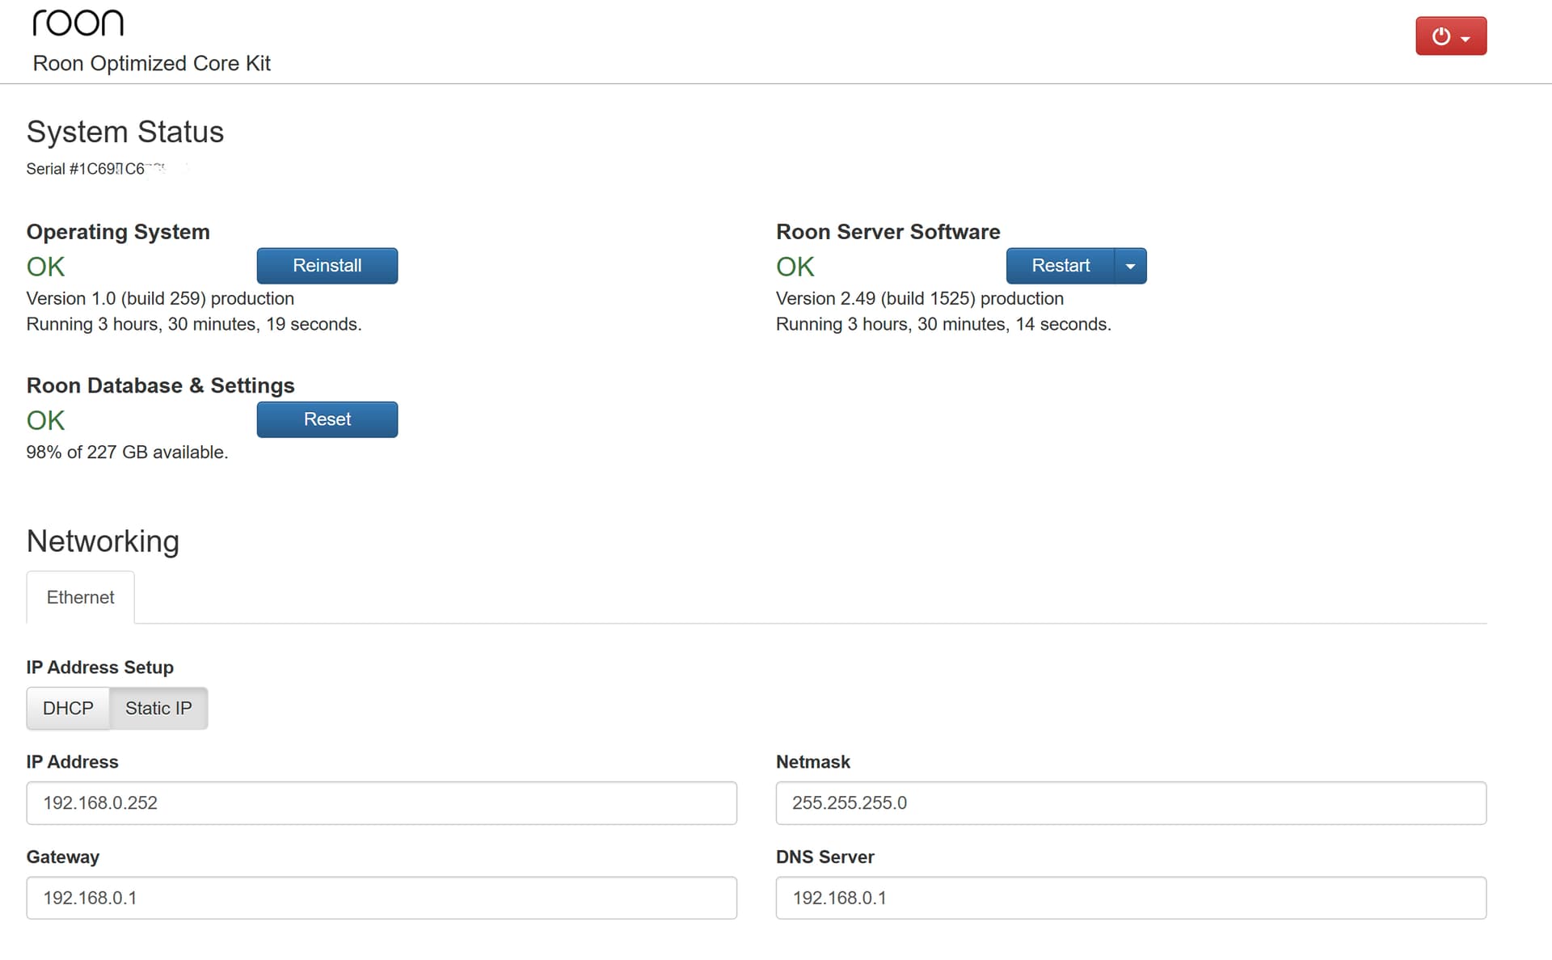Expand the Restart dropdown caret
The width and height of the screenshot is (1552, 960).
pos(1130,266)
